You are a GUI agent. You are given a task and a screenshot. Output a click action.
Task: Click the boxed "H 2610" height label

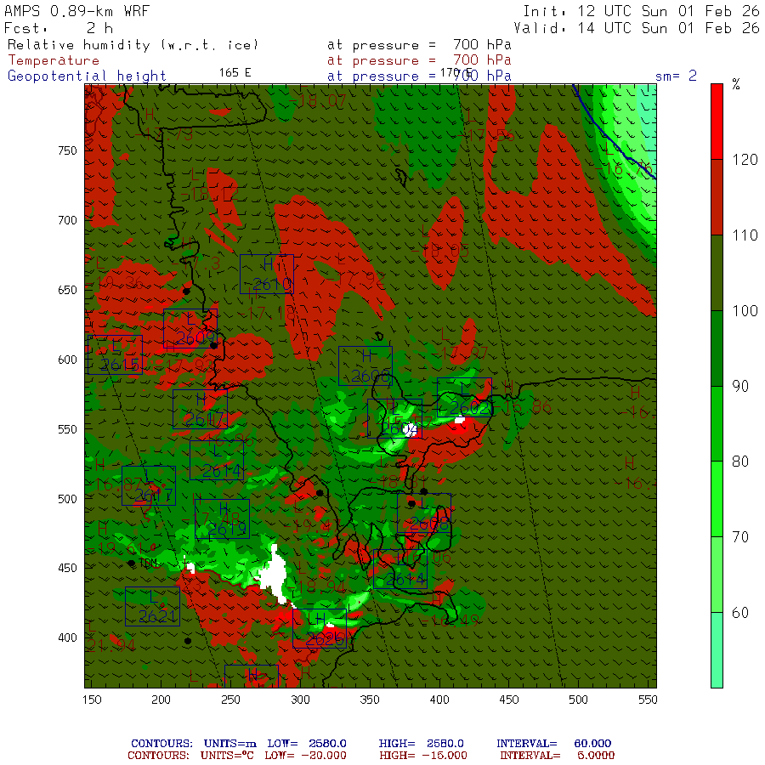point(267,275)
